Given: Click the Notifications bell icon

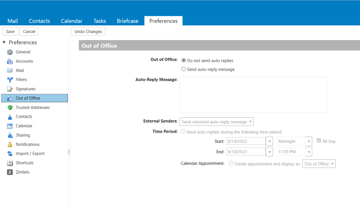Looking at the screenshot, I should [x=10, y=144].
